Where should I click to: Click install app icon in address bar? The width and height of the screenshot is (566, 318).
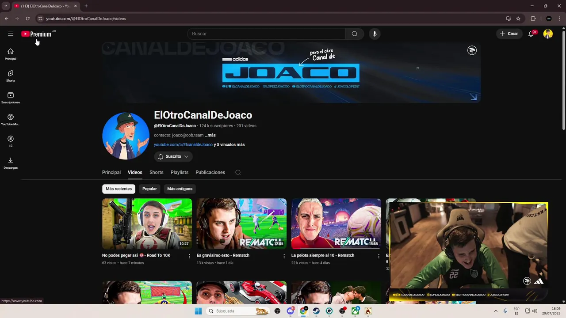pos(509,19)
